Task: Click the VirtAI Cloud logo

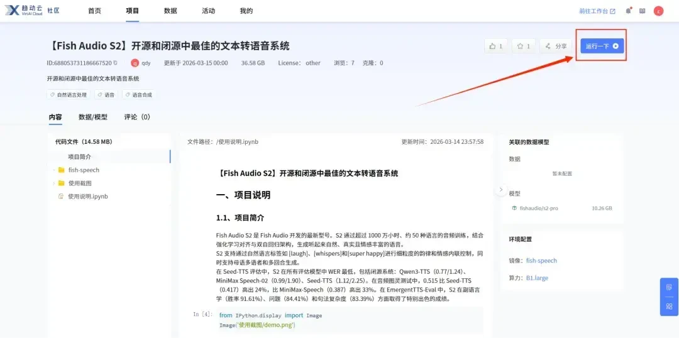Action: [23, 11]
